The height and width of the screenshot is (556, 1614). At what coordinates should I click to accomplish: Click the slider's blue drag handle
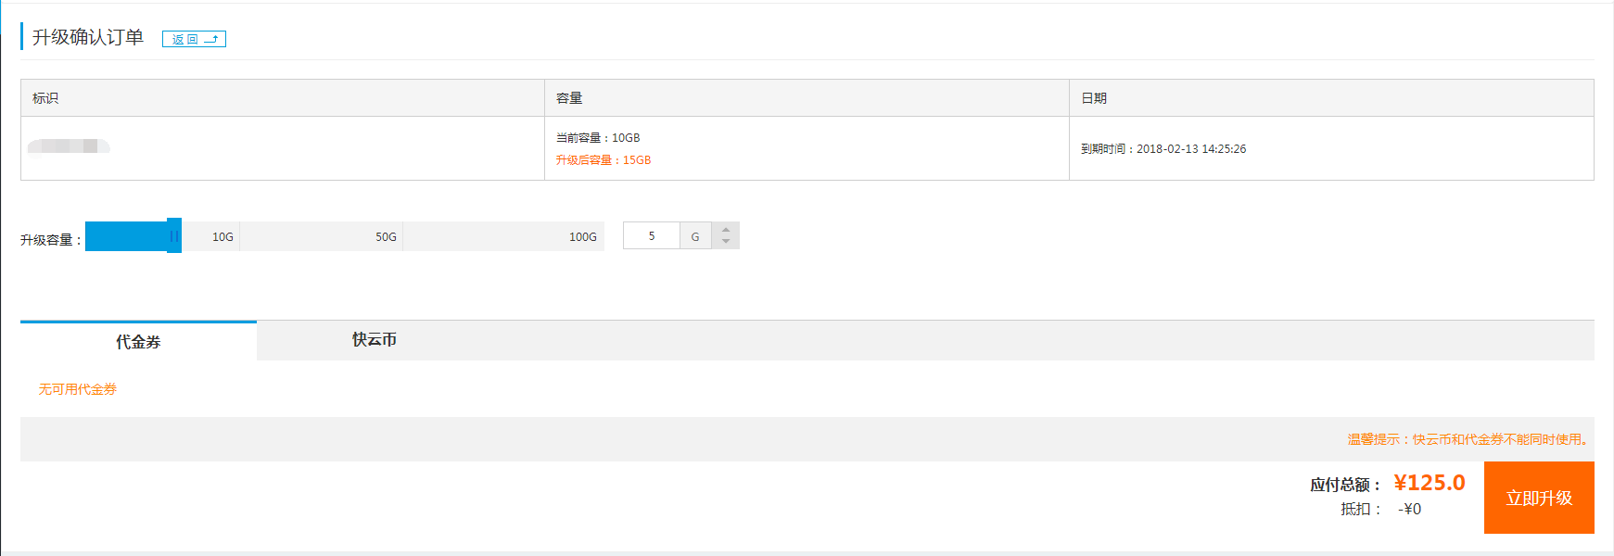(173, 236)
